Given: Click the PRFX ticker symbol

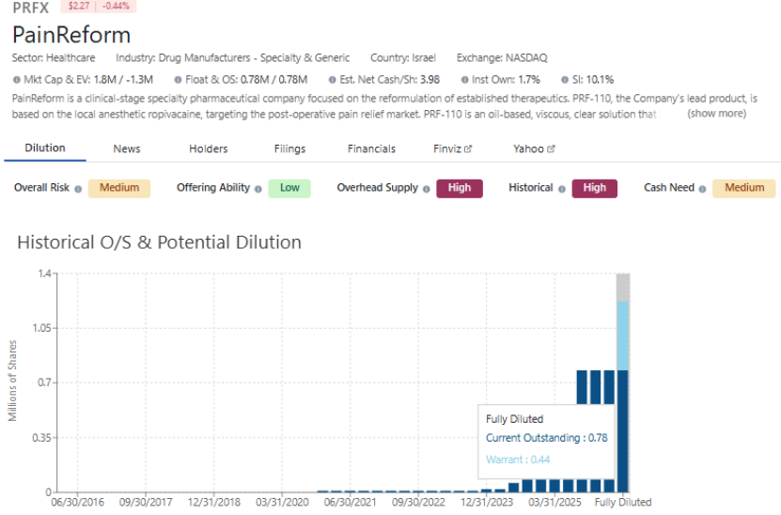Looking at the screenshot, I should (x=31, y=8).
